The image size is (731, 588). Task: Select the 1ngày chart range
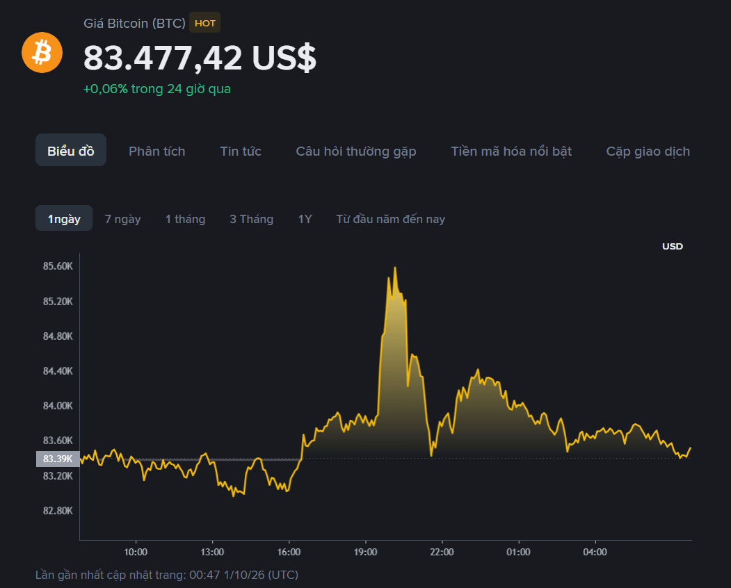point(64,218)
